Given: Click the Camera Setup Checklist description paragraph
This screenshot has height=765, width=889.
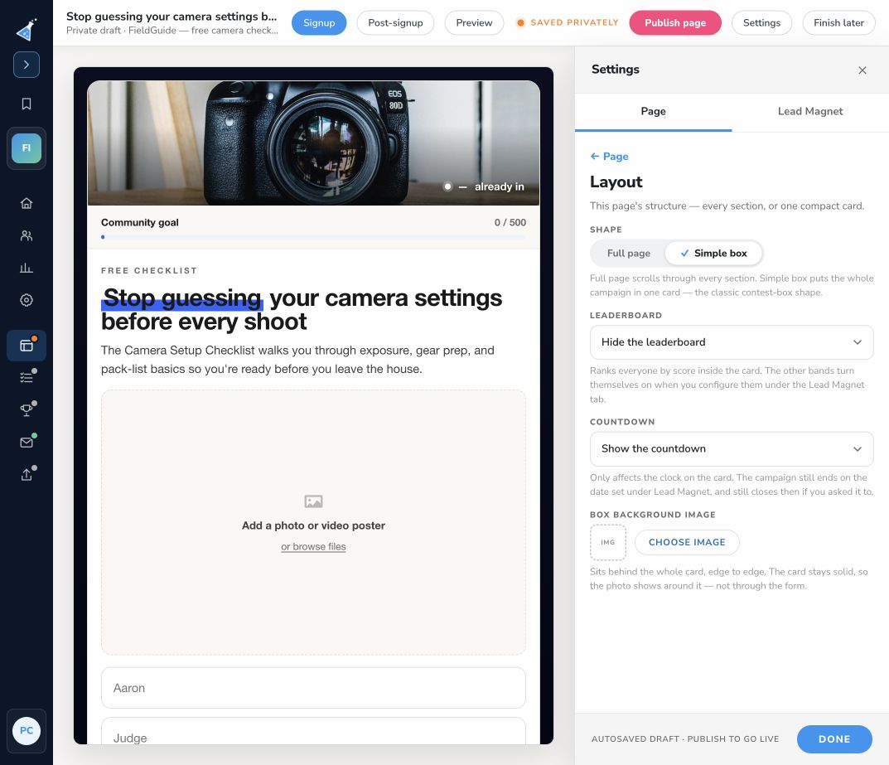Looking at the screenshot, I should pos(297,360).
